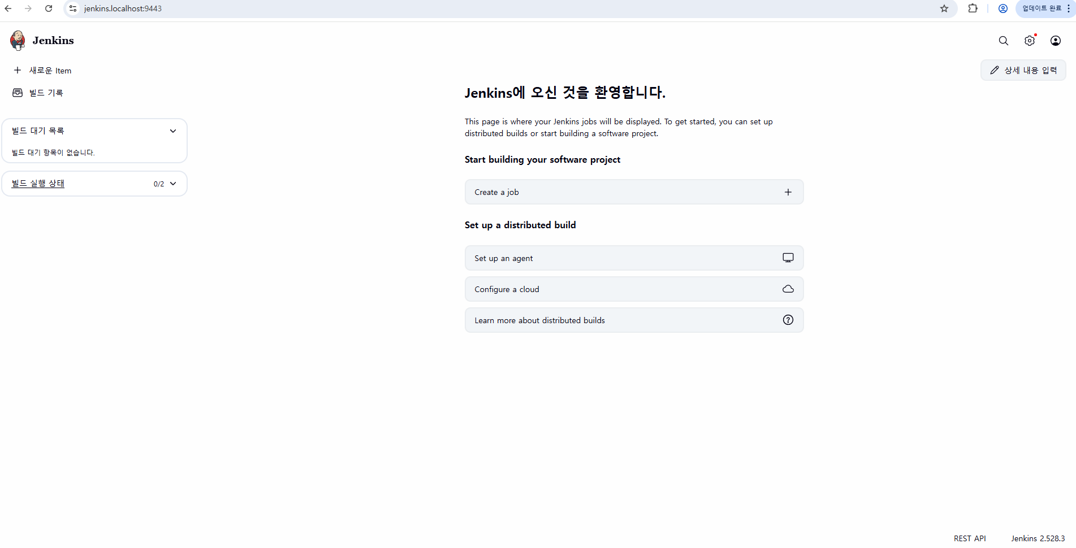Click the Jenkins에 오신 것을 환영합니다. heading
Screen dimensions: 1076x548
tap(565, 93)
